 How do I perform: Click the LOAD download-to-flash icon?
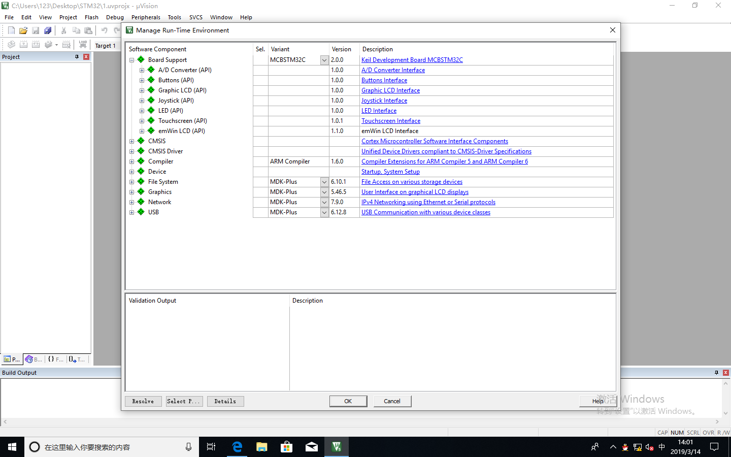83,45
